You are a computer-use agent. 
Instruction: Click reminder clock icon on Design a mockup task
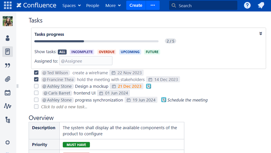[149, 86]
